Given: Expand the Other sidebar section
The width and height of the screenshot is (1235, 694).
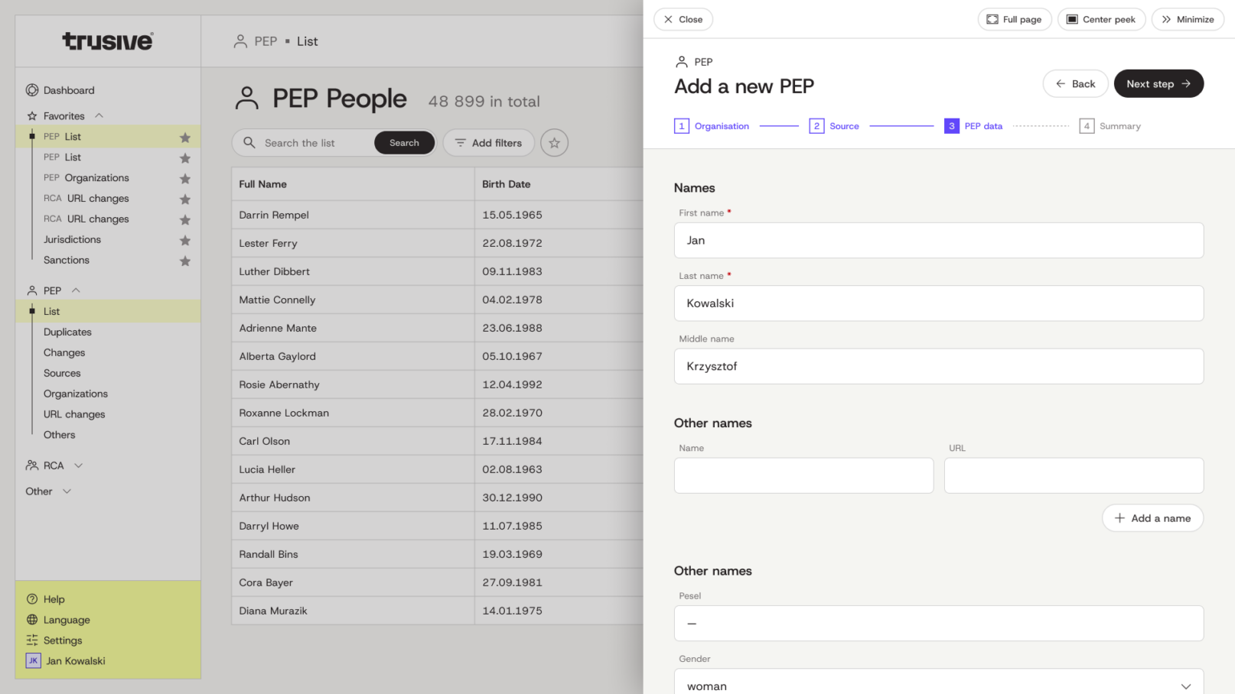Looking at the screenshot, I should click(x=67, y=491).
